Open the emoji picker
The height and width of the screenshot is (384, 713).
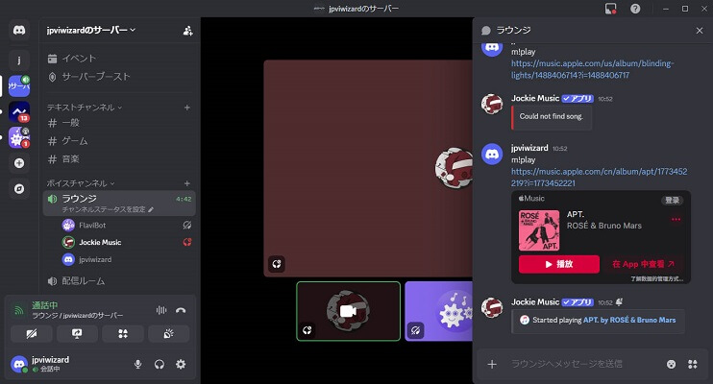pyautogui.click(x=671, y=364)
